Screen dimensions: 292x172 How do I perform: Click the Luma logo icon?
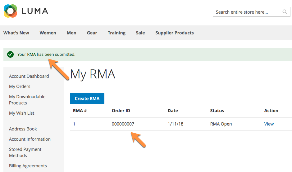point(10,11)
